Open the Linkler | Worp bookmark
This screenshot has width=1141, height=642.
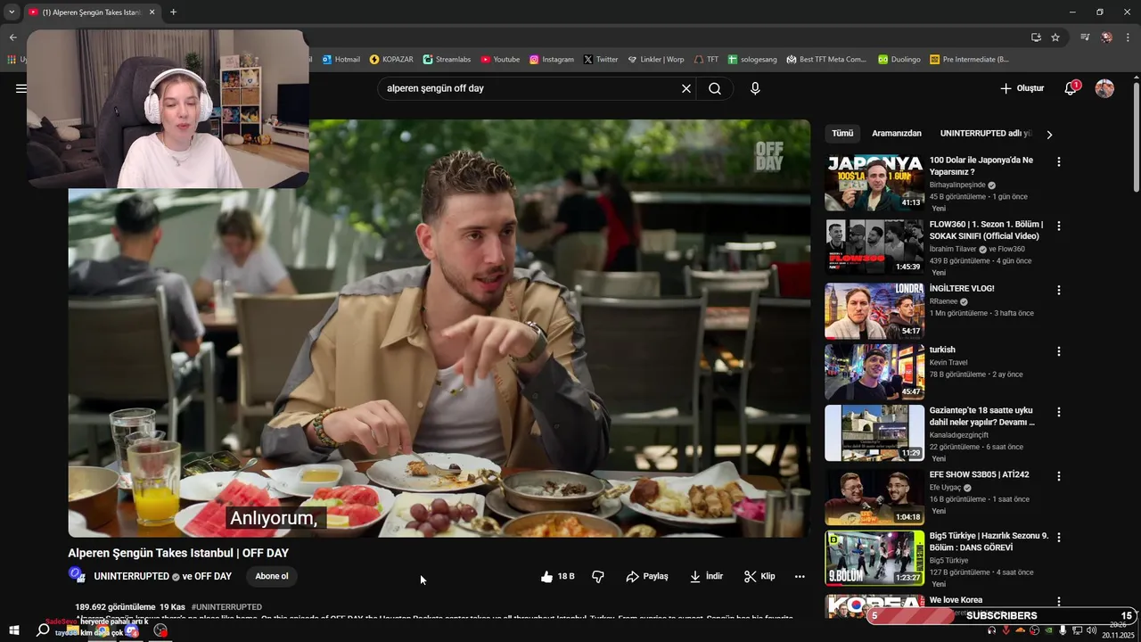[656, 60]
